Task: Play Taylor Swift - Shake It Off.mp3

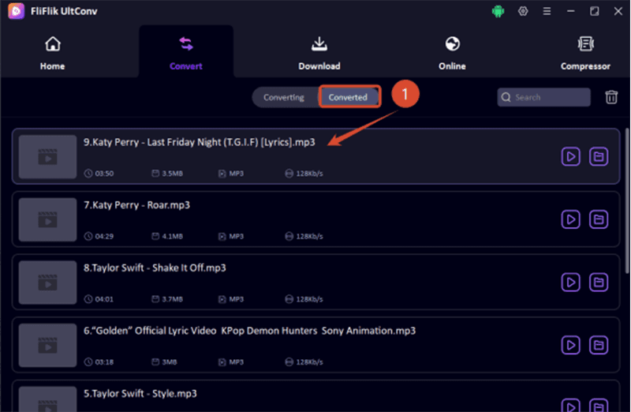Action: point(570,283)
